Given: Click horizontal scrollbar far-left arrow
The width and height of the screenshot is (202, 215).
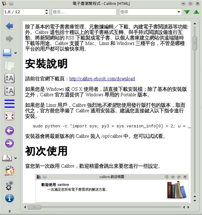Looking at the screenshot, I should [25, 207].
